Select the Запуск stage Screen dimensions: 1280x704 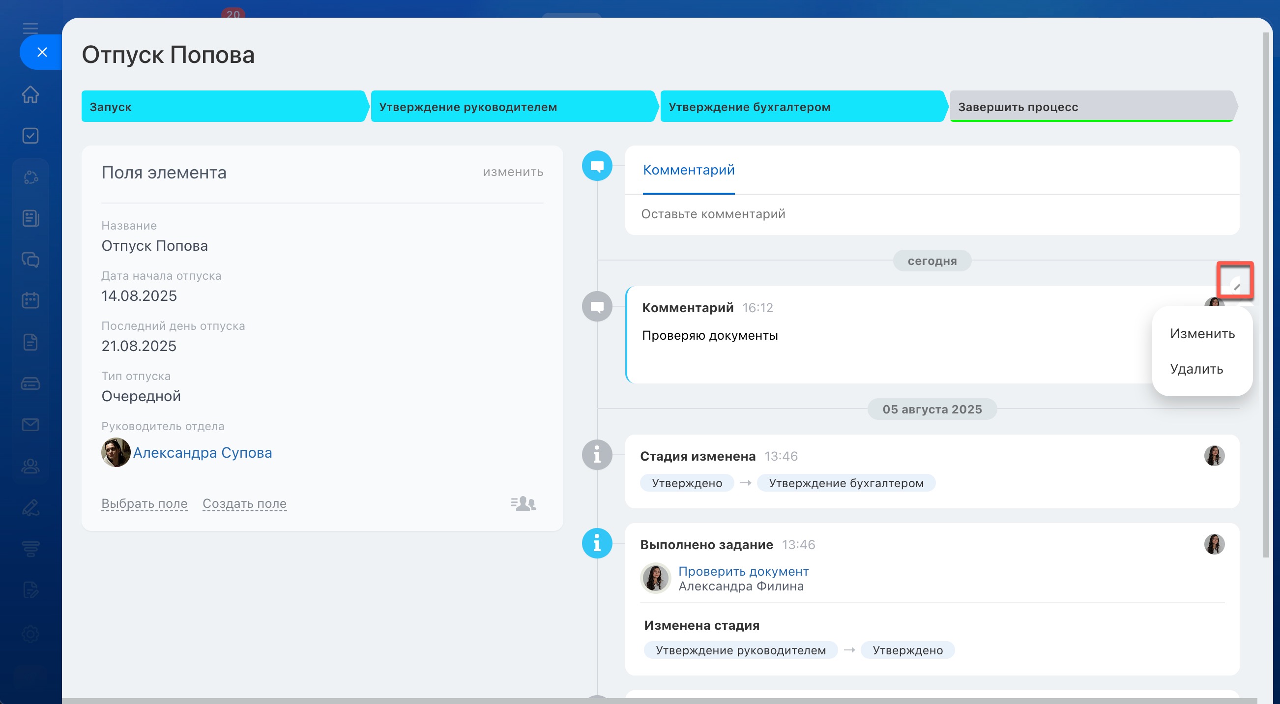click(222, 107)
